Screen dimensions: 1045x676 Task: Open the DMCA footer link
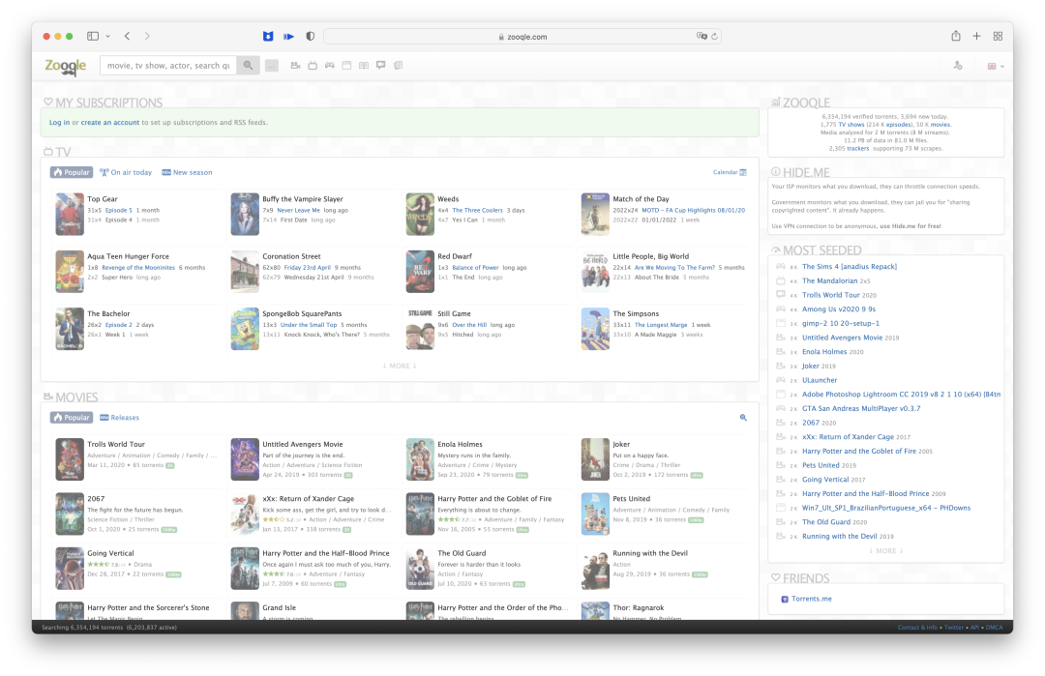(x=994, y=628)
